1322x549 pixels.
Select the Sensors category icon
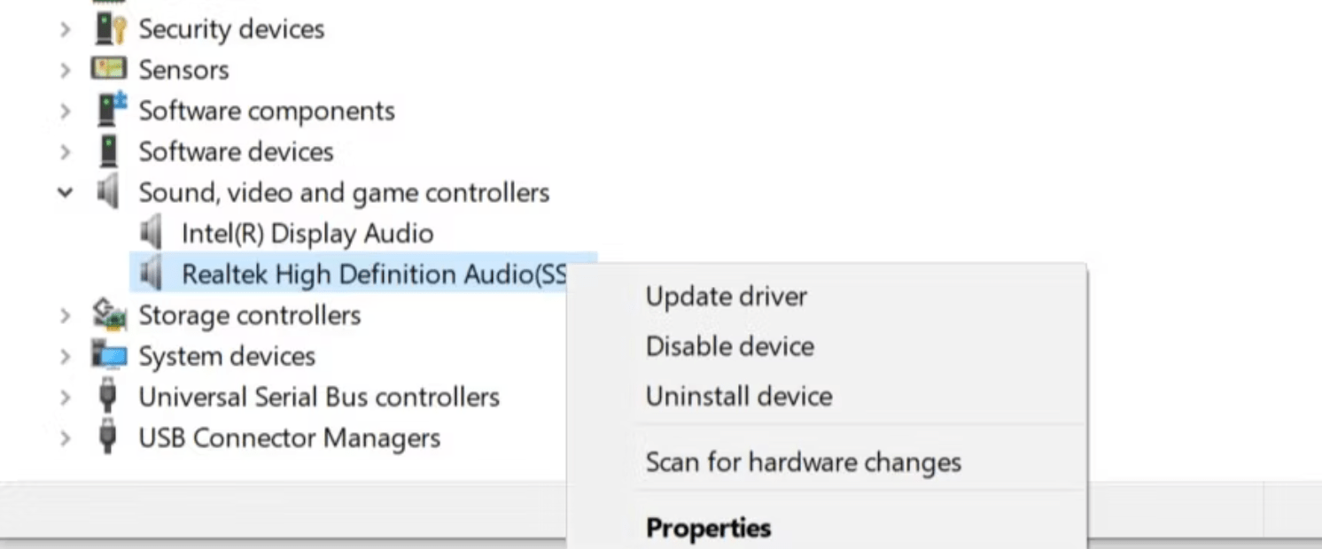click(x=108, y=69)
